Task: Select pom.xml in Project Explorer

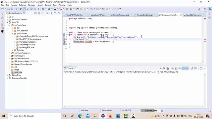Action: (x=18, y=72)
